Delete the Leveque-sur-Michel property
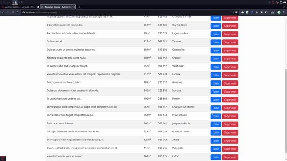 tap(230, 108)
